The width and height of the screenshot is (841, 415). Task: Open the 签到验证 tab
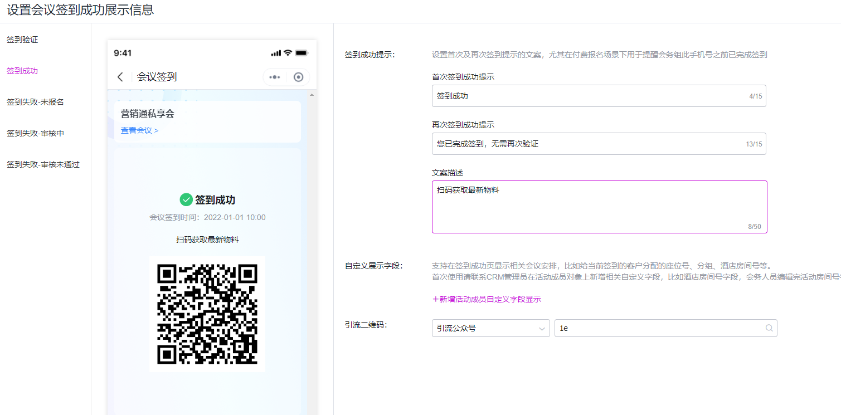22,40
